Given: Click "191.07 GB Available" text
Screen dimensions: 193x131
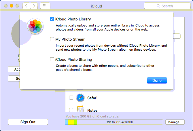Looking at the screenshot, I should point(120,122).
